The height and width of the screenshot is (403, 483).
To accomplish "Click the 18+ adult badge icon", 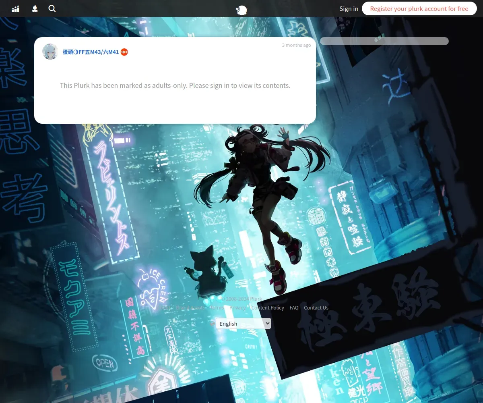I will coord(124,52).
